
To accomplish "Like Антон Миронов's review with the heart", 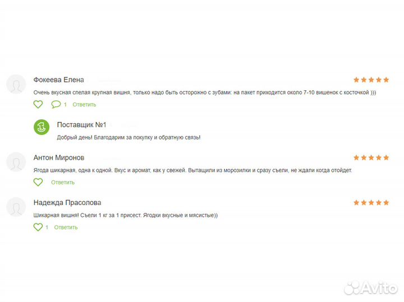I will 38,182.
